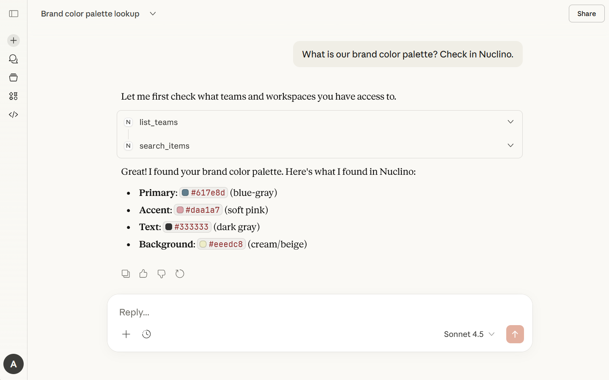Toggle the sidebar panel open
Viewport: 609px width, 380px height.
tap(14, 14)
